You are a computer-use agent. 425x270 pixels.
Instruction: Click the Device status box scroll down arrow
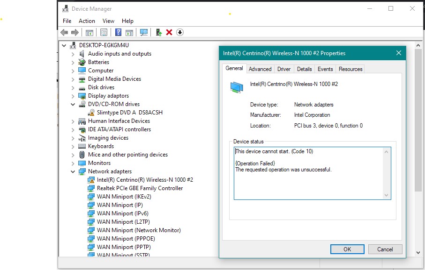tap(386, 195)
